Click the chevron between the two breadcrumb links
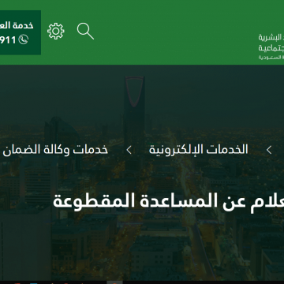Image resolution: width=284 pixels, height=284 pixels. point(129,150)
